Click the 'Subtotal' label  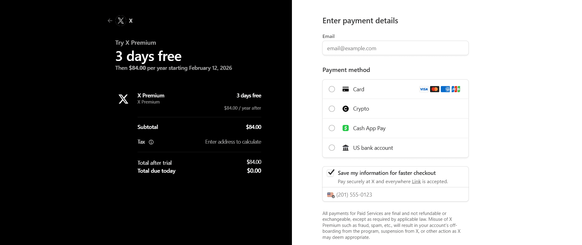click(x=148, y=127)
